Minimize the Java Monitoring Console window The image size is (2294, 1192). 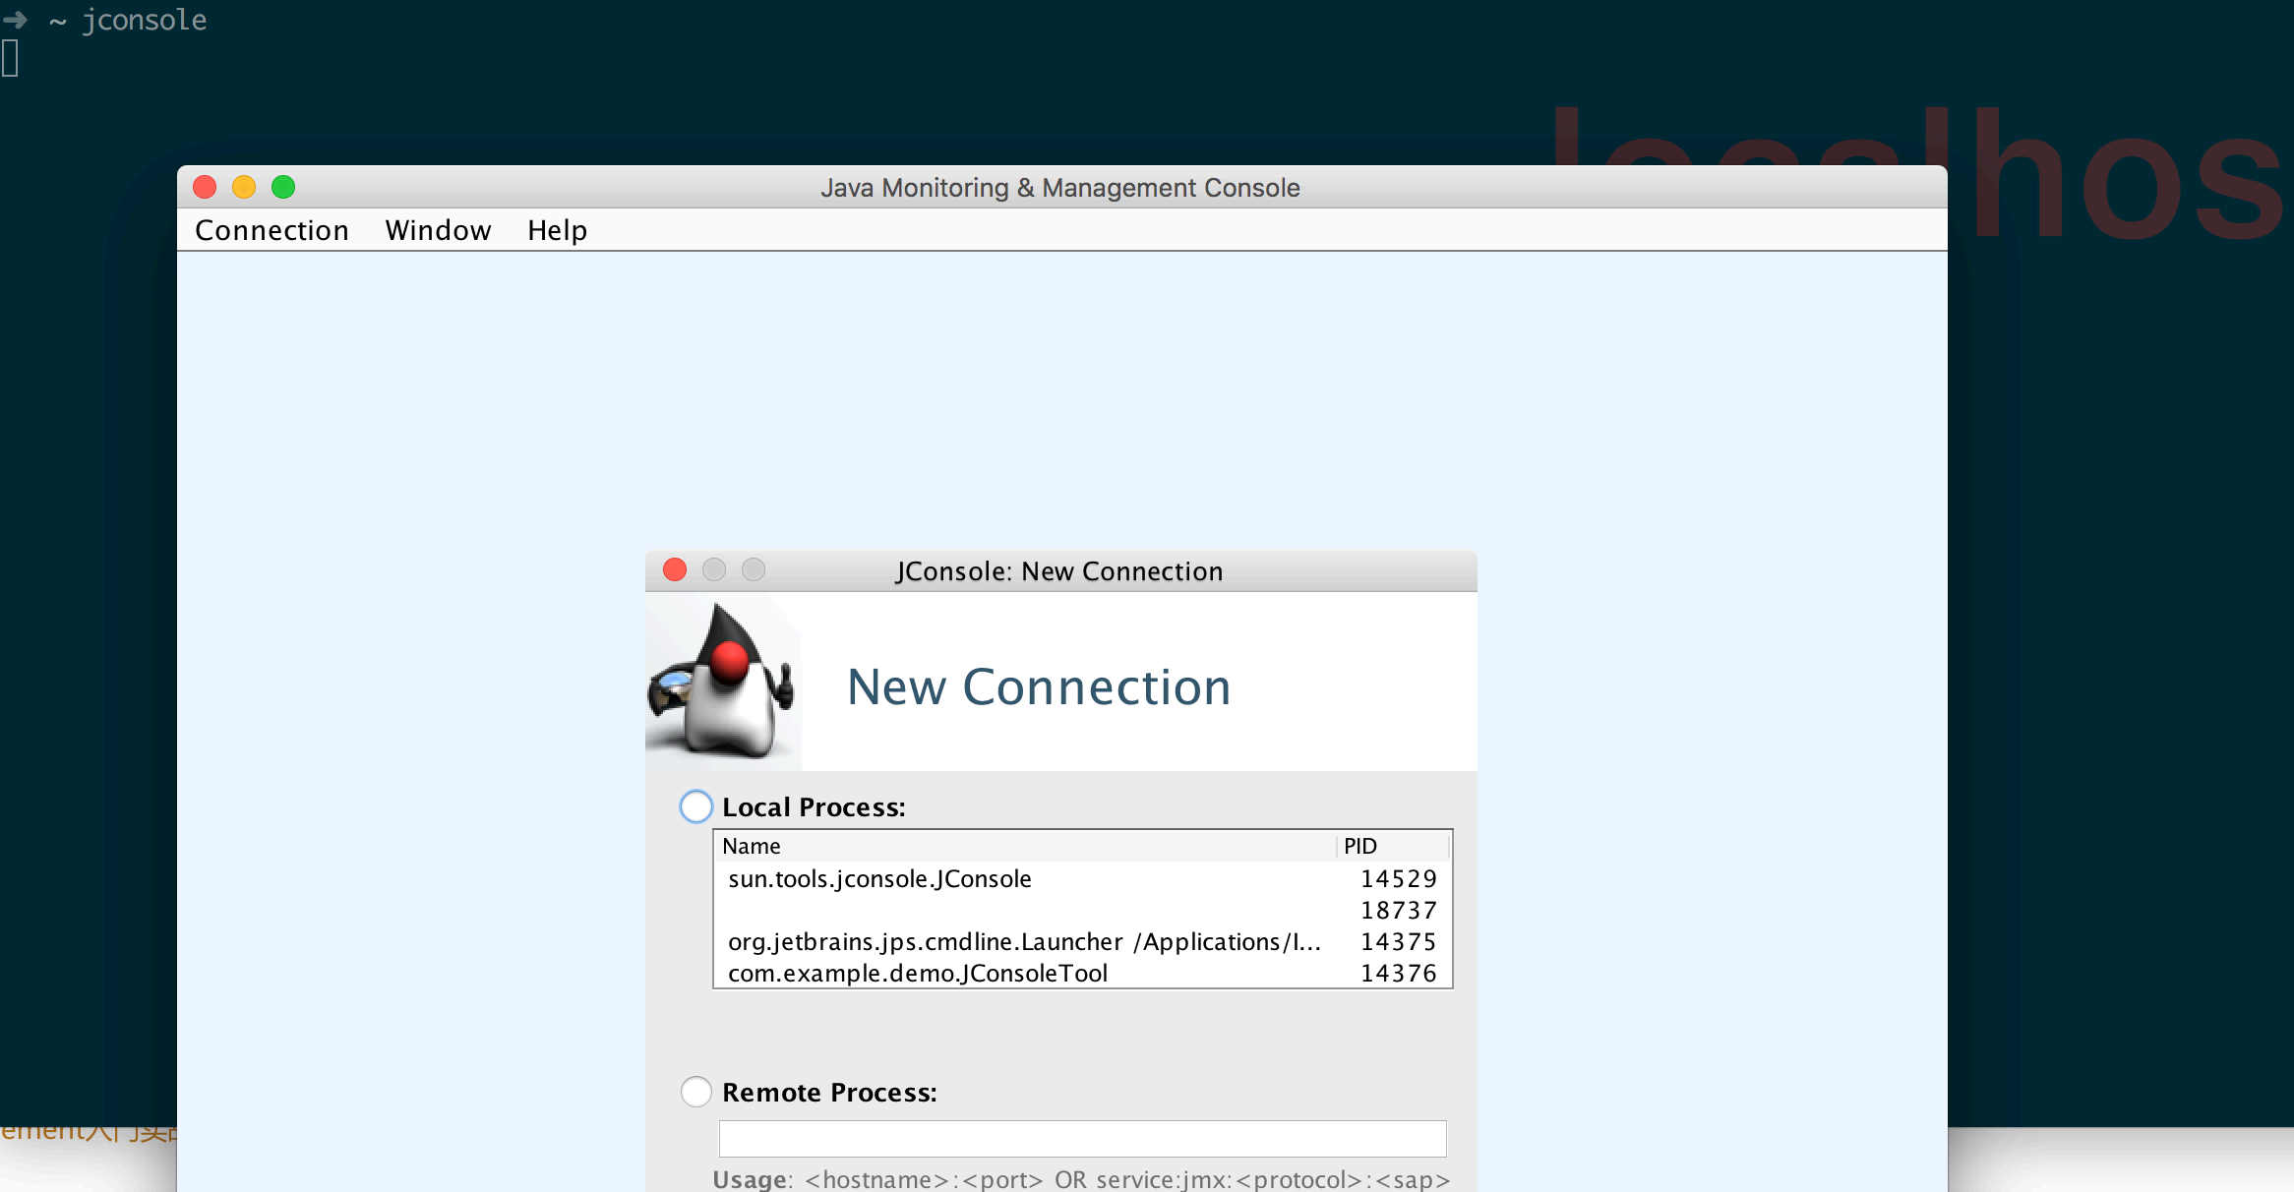(x=244, y=187)
